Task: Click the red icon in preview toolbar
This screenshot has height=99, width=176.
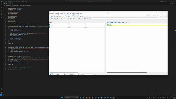Action: (x=128, y=23)
